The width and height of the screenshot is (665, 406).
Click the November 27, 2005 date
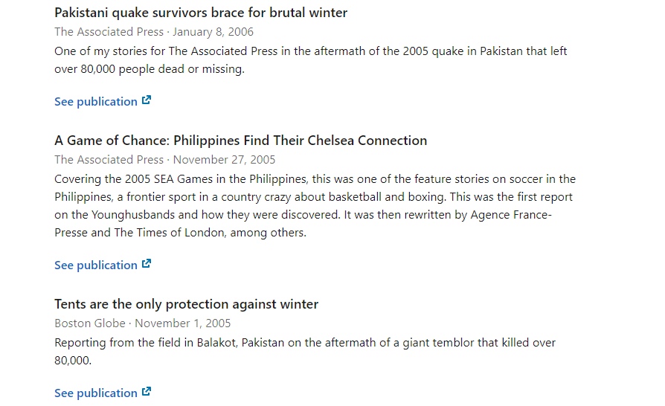click(224, 160)
